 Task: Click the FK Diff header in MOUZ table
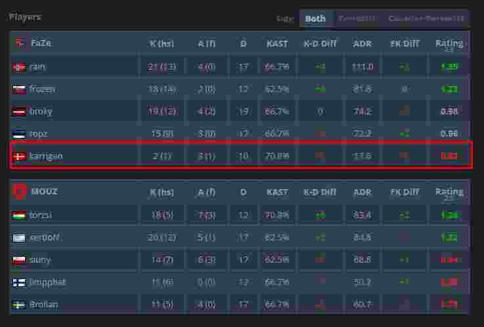[405, 192]
